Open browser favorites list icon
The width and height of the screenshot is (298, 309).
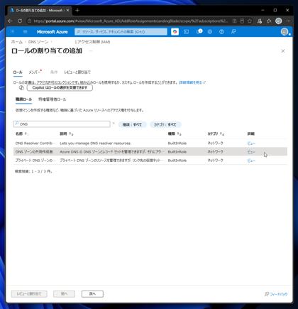point(269,21)
